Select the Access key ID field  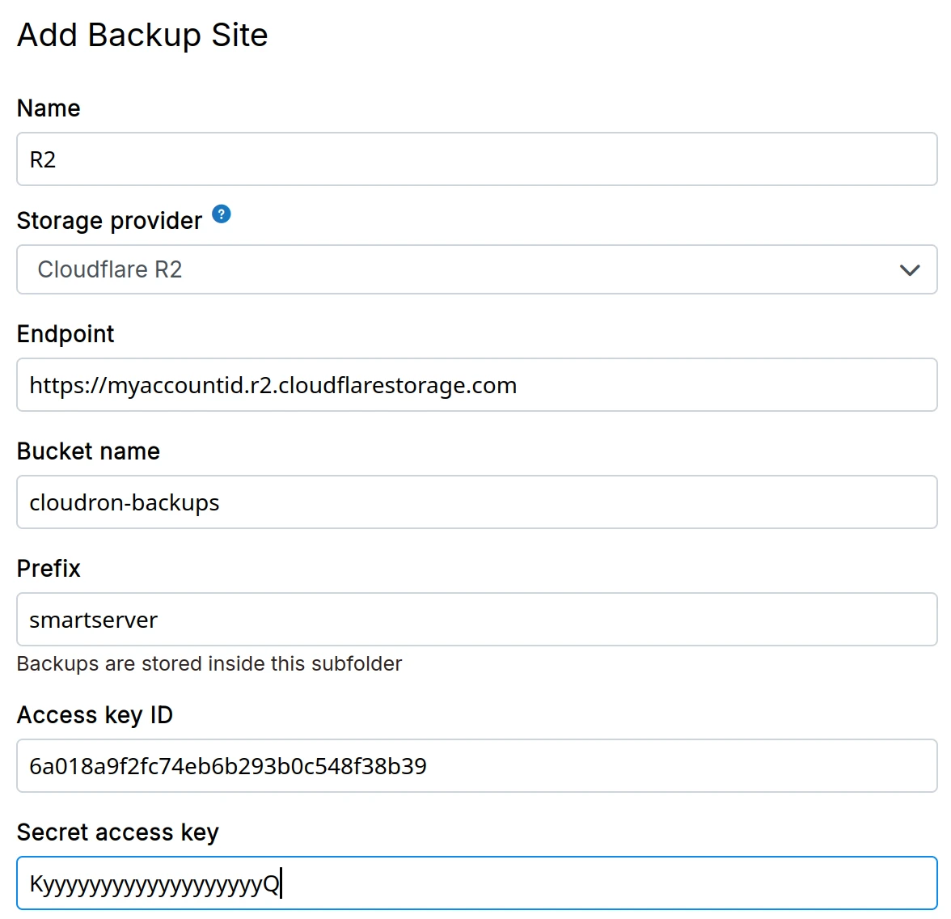click(475, 765)
